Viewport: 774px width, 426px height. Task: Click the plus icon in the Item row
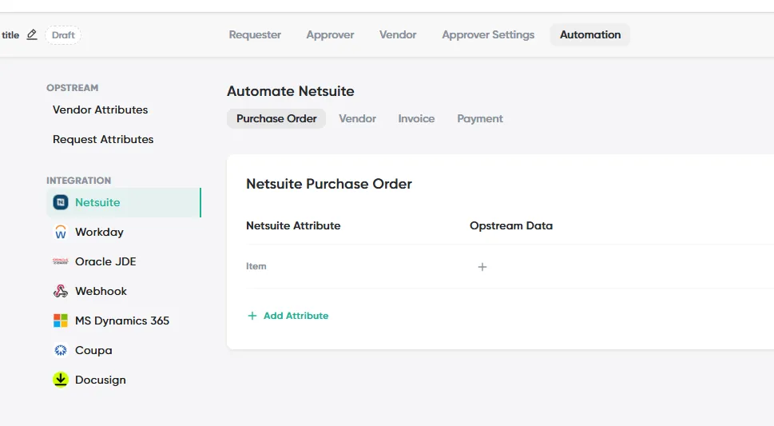pos(482,267)
